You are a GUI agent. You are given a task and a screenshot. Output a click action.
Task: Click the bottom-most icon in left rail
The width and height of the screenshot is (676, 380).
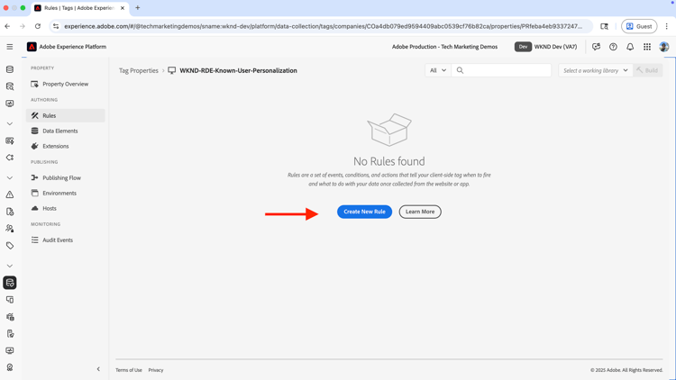pyautogui.click(x=10, y=367)
